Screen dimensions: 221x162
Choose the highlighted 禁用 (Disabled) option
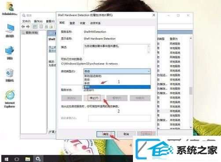(x=117, y=87)
